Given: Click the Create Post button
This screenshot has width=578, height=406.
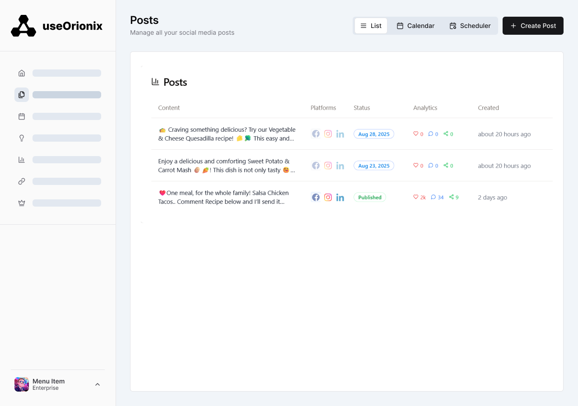Looking at the screenshot, I should click(x=533, y=26).
